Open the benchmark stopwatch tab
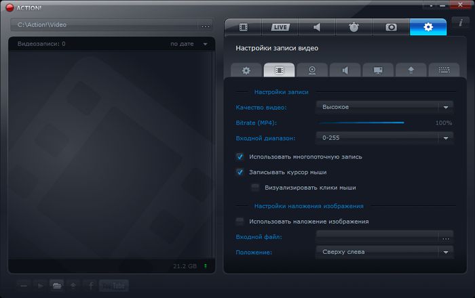This screenshot has height=298, width=475. coord(354,27)
